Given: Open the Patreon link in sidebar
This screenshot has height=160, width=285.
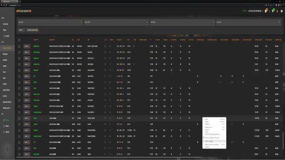Looking at the screenshot, I should [x=6, y=120].
